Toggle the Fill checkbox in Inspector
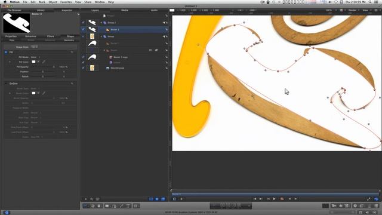Viewport: 382px width, 215px height. tap(6, 52)
